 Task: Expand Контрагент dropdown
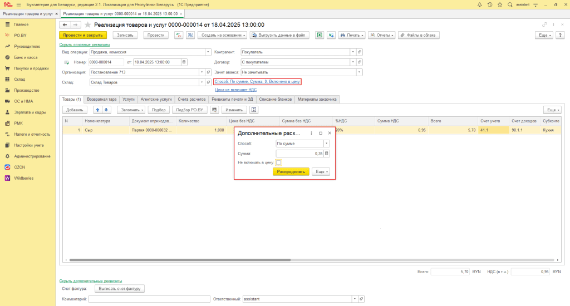coord(352,52)
